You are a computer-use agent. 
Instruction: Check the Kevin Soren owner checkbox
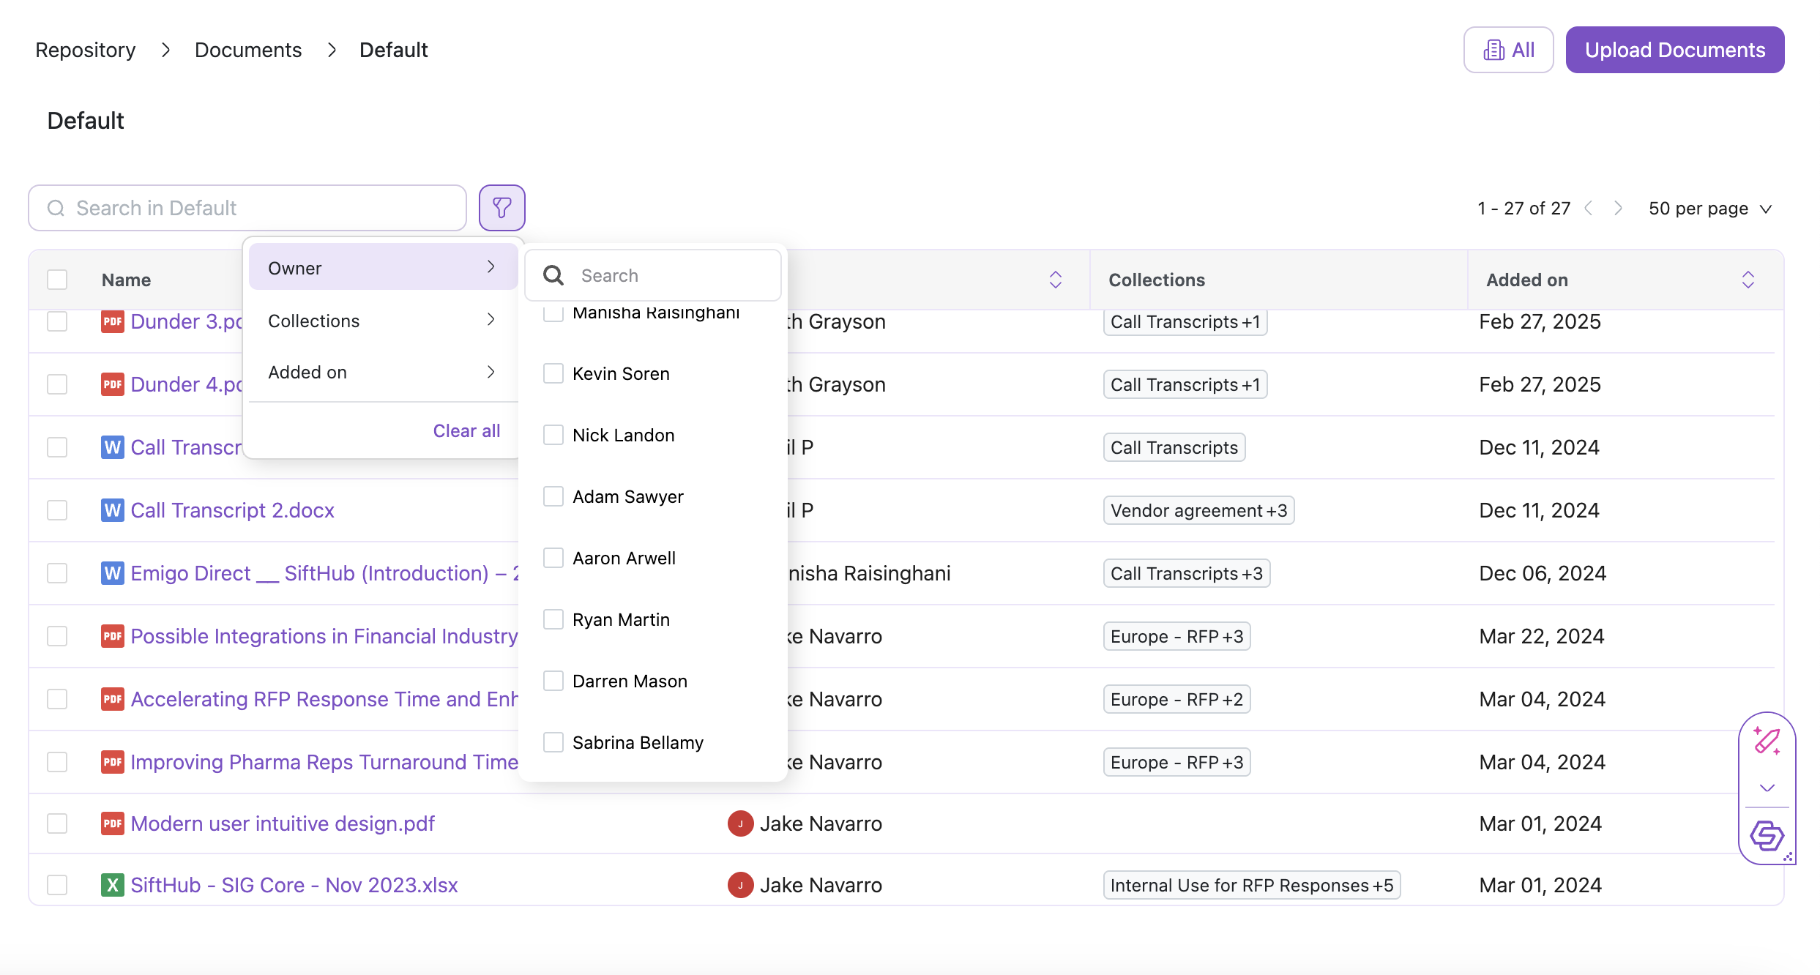[553, 373]
